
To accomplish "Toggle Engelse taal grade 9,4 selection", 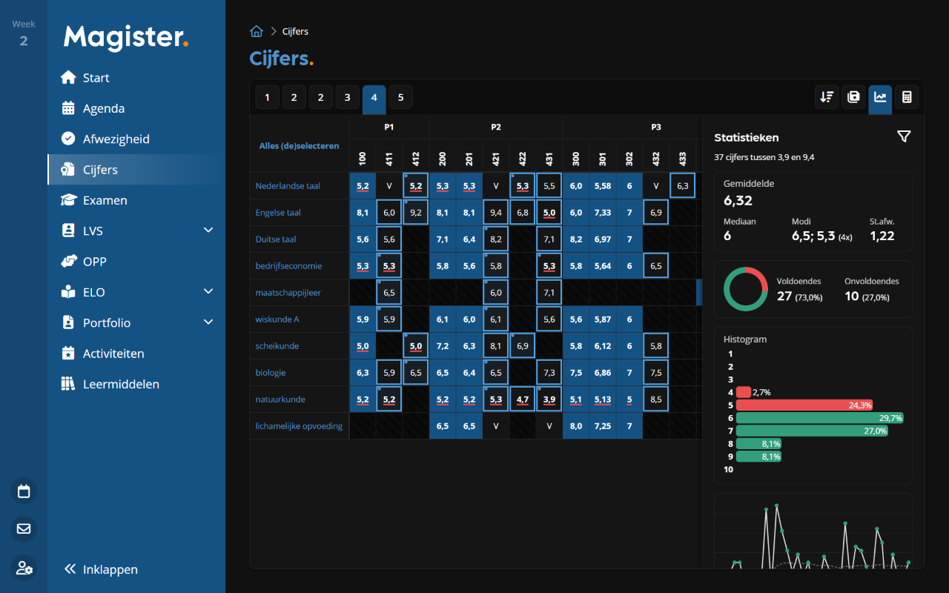I will (x=496, y=213).
